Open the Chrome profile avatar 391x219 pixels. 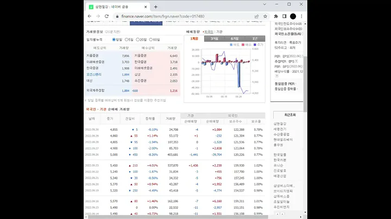click(293, 16)
